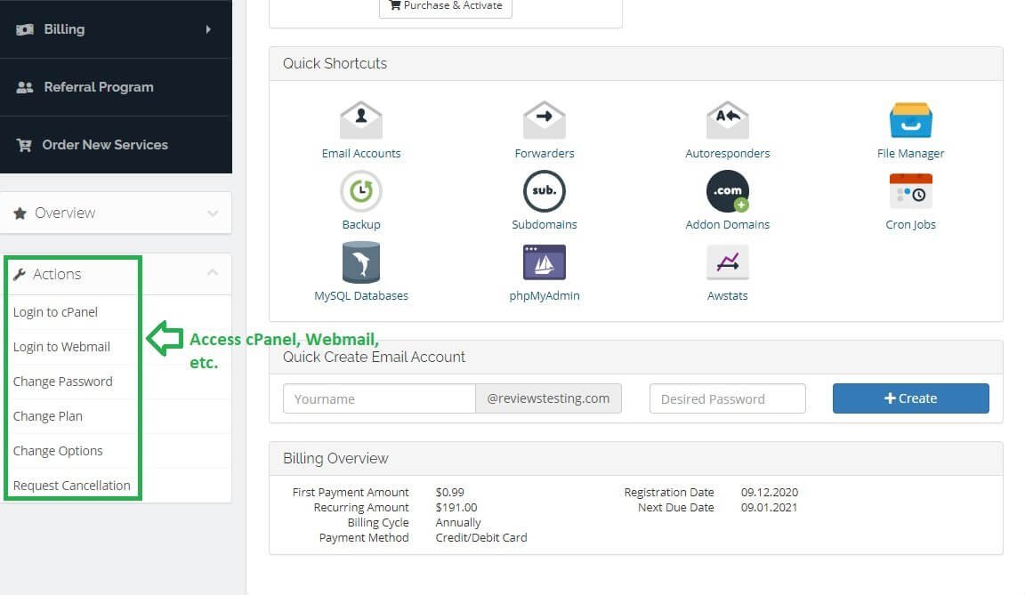Click the MySQL Databases text label
Image resolution: width=1025 pixels, height=595 pixels.
click(361, 296)
